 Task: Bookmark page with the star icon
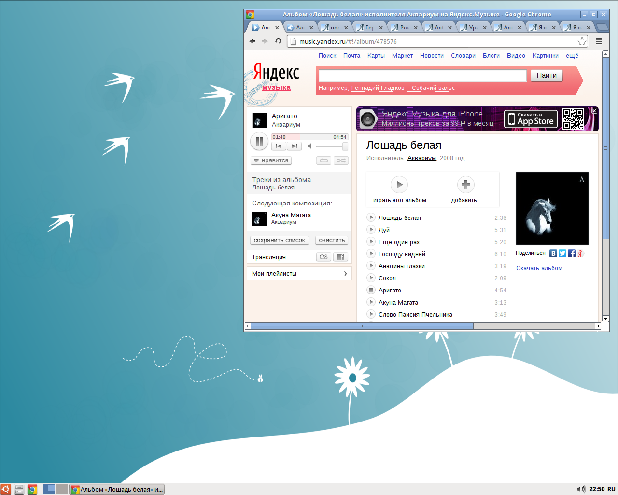tap(582, 41)
